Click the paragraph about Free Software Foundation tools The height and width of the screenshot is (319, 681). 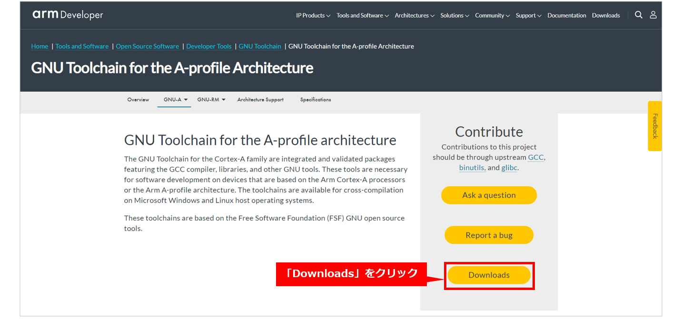pos(264,223)
